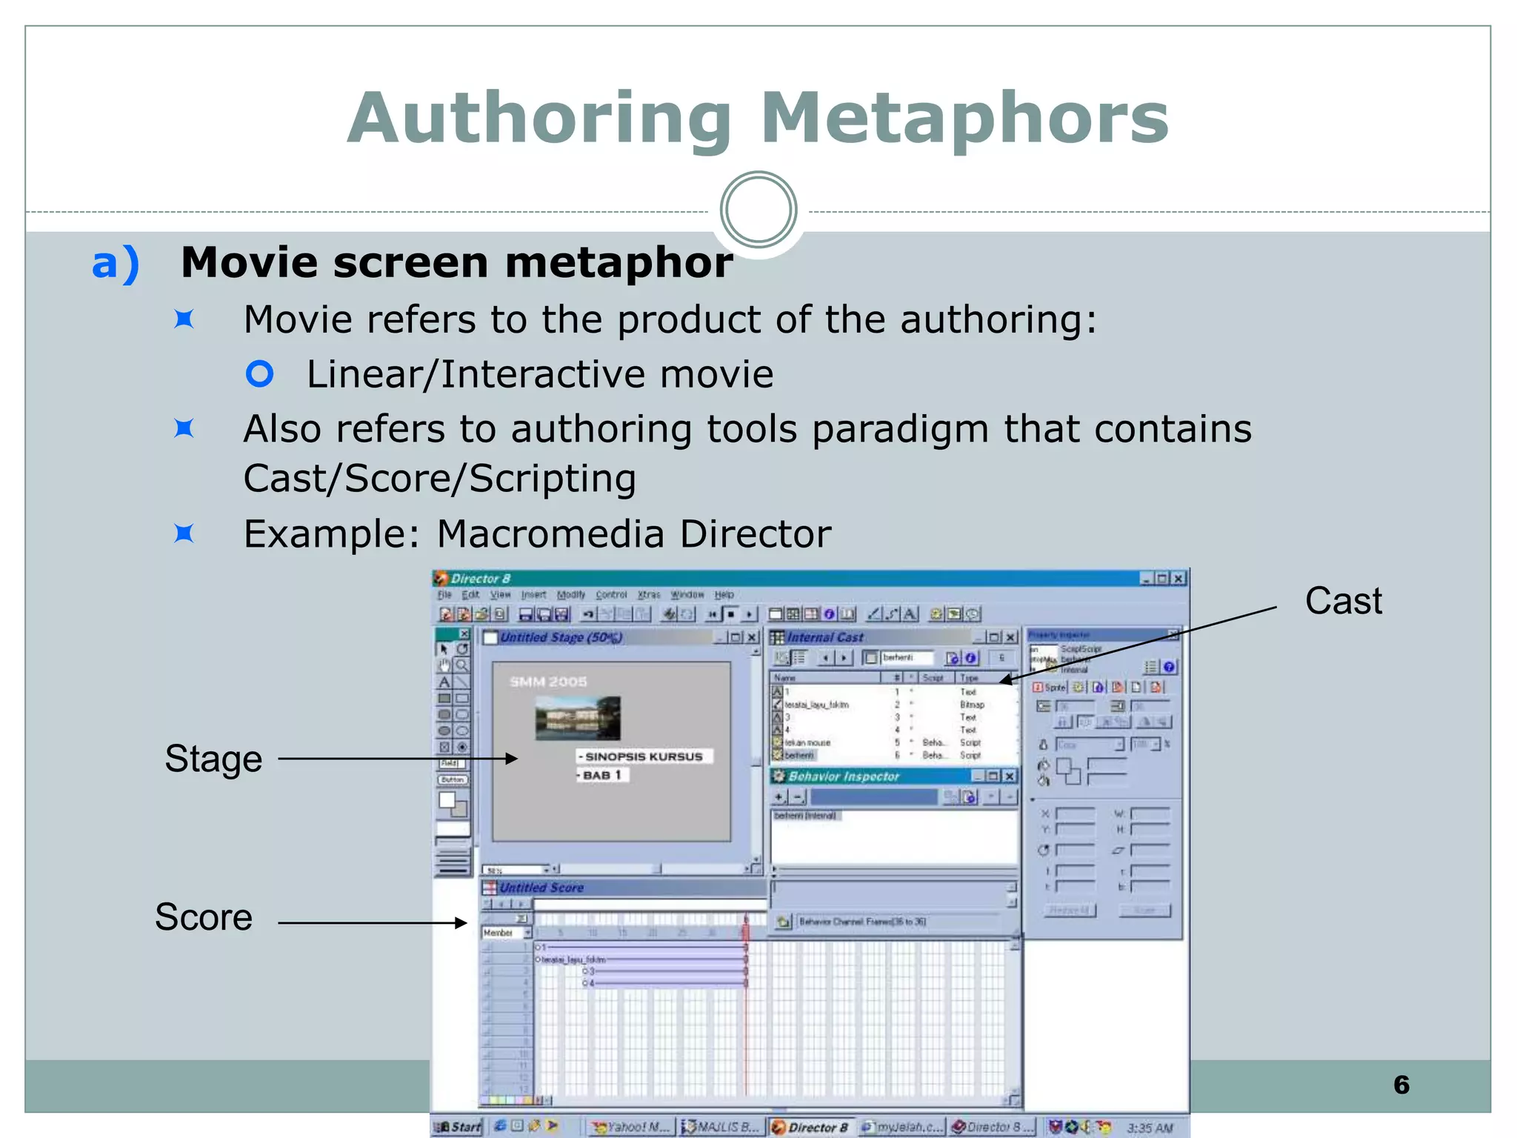Click the Rewind playback button
This screenshot has width=1517, height=1138.
(712, 614)
